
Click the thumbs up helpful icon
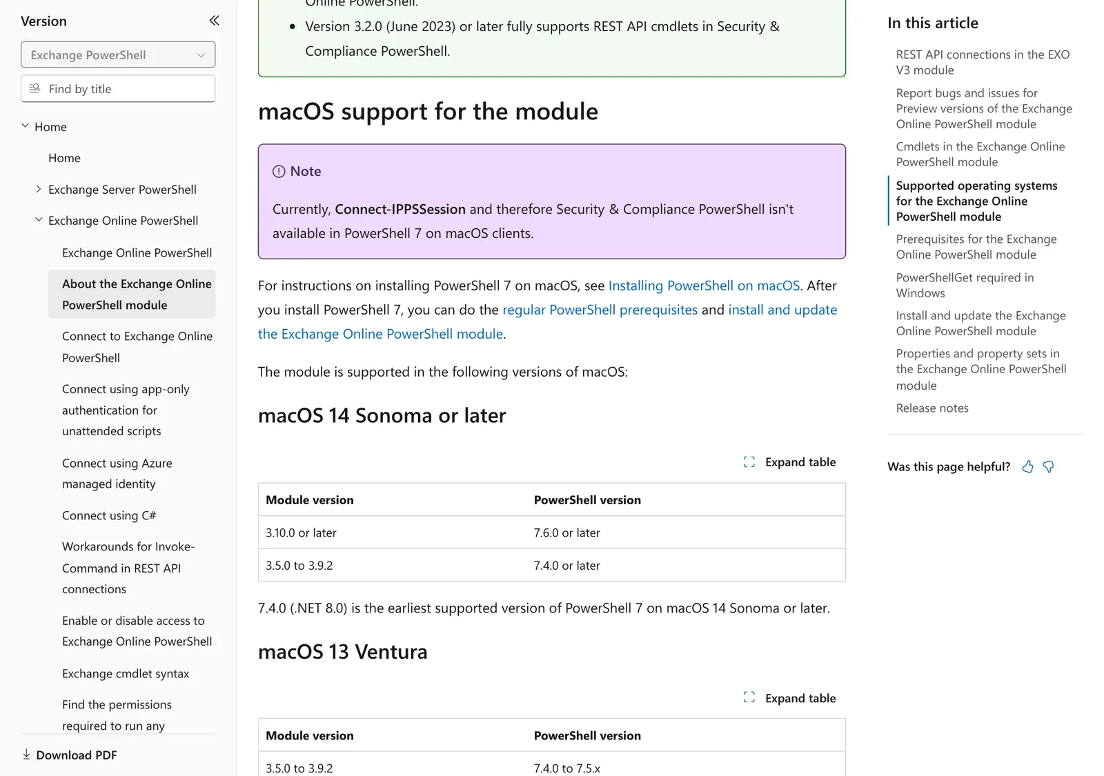[1028, 467]
